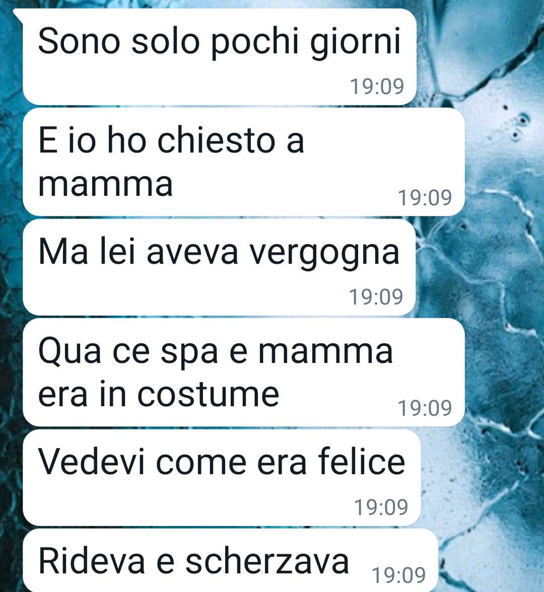Tap the "Vedevi come era felice" message
Screen dimensions: 544x592
(222, 478)
